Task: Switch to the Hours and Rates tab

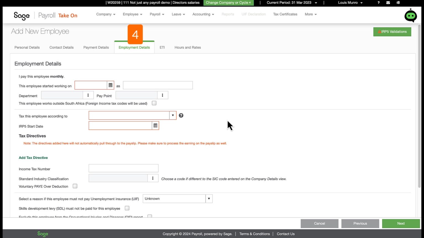Action: pyautogui.click(x=187, y=47)
